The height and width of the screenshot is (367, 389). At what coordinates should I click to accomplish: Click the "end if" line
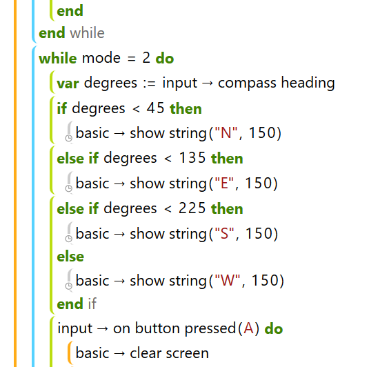[77, 304]
